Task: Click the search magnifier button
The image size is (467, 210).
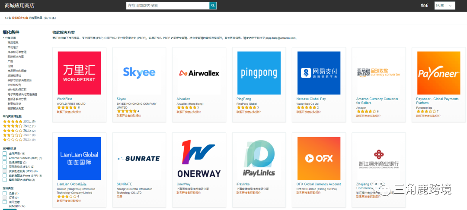Action: pos(213,6)
